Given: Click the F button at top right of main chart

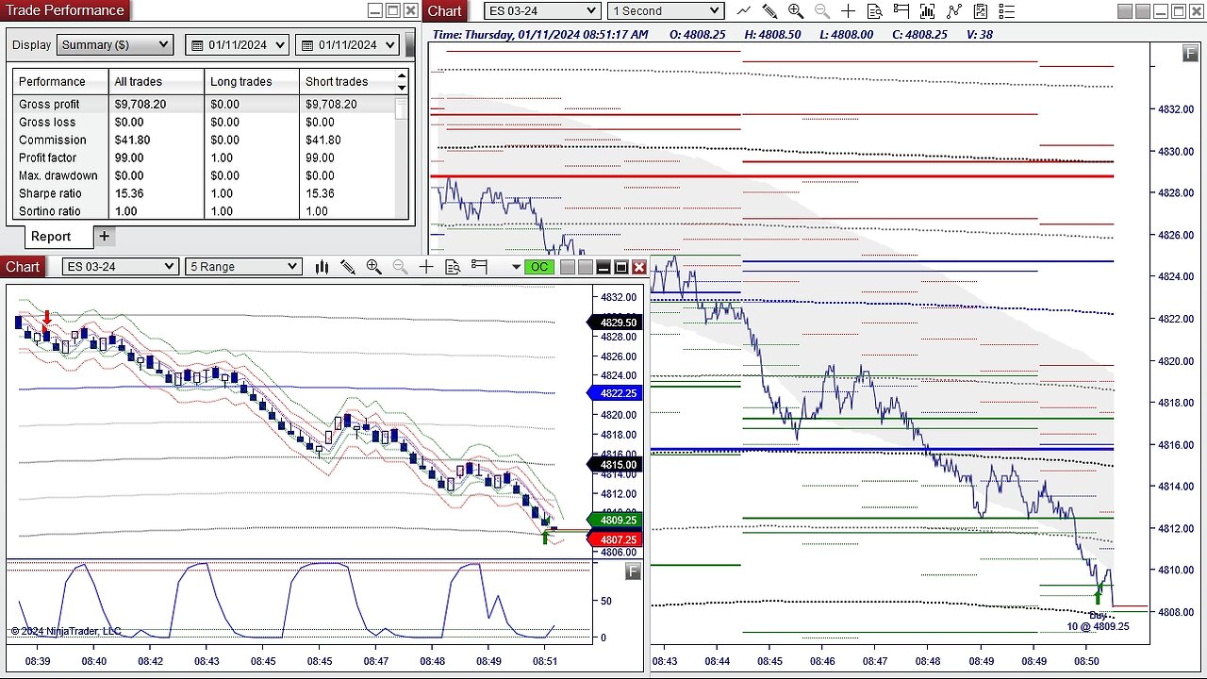Looking at the screenshot, I should coord(1190,53).
